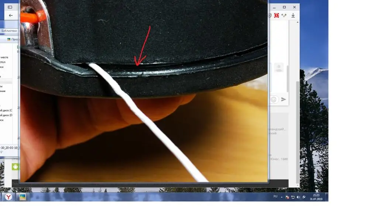Image resolution: width=369 pixels, height=207 pixels.
Task: Select the "места" item in Explorer navigation
Action: pyautogui.click(x=4, y=57)
